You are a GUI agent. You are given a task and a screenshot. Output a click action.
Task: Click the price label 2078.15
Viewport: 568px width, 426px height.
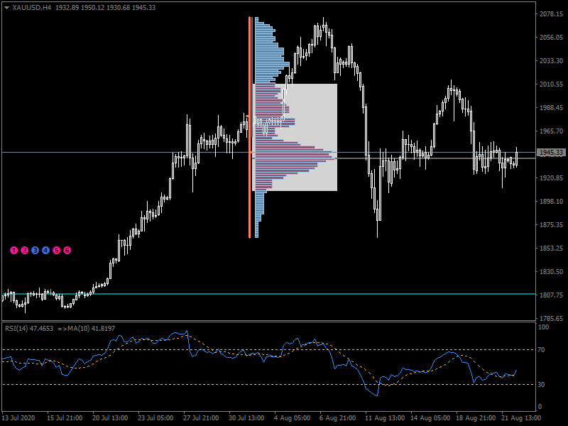(x=552, y=13)
